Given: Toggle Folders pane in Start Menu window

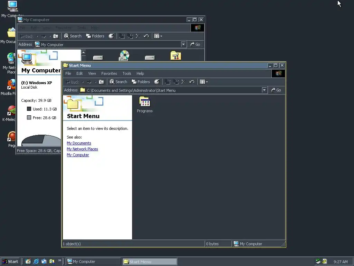Looking at the screenshot, I should point(141,82).
